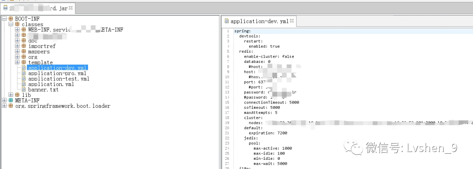
Task: Click the application-test.yml file icon
Action: [24, 79]
